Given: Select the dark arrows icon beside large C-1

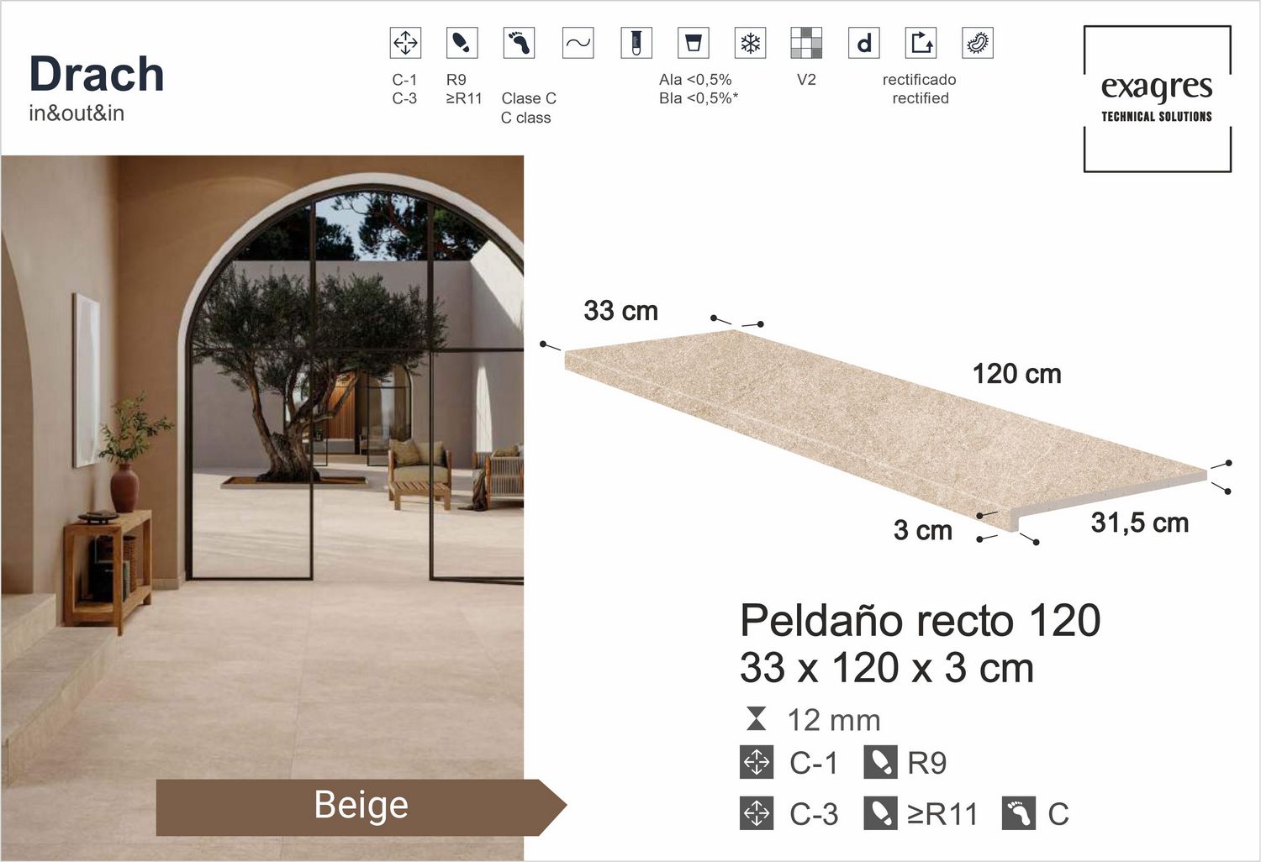Looking at the screenshot, I should point(757,762).
